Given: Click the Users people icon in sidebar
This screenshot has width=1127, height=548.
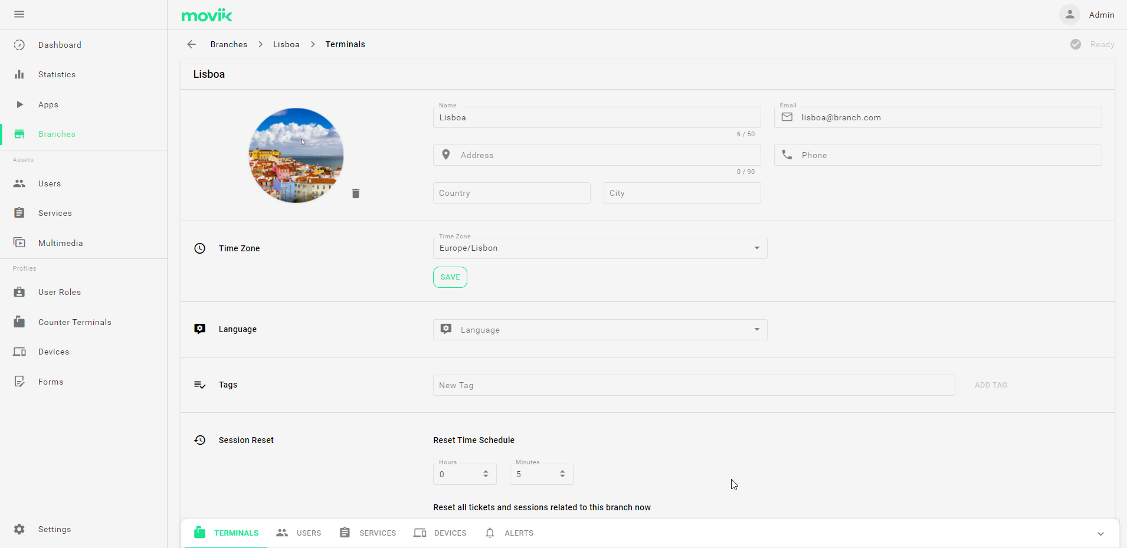Looking at the screenshot, I should [x=19, y=183].
